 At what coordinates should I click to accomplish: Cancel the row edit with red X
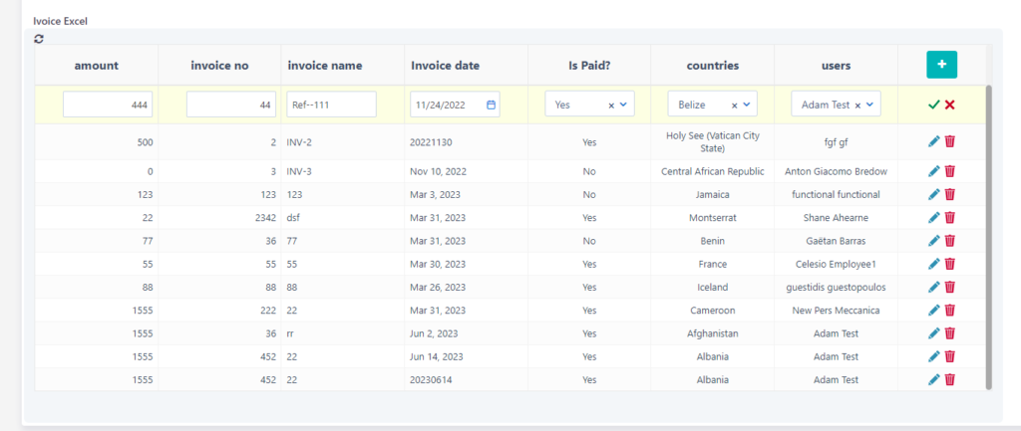click(x=950, y=105)
